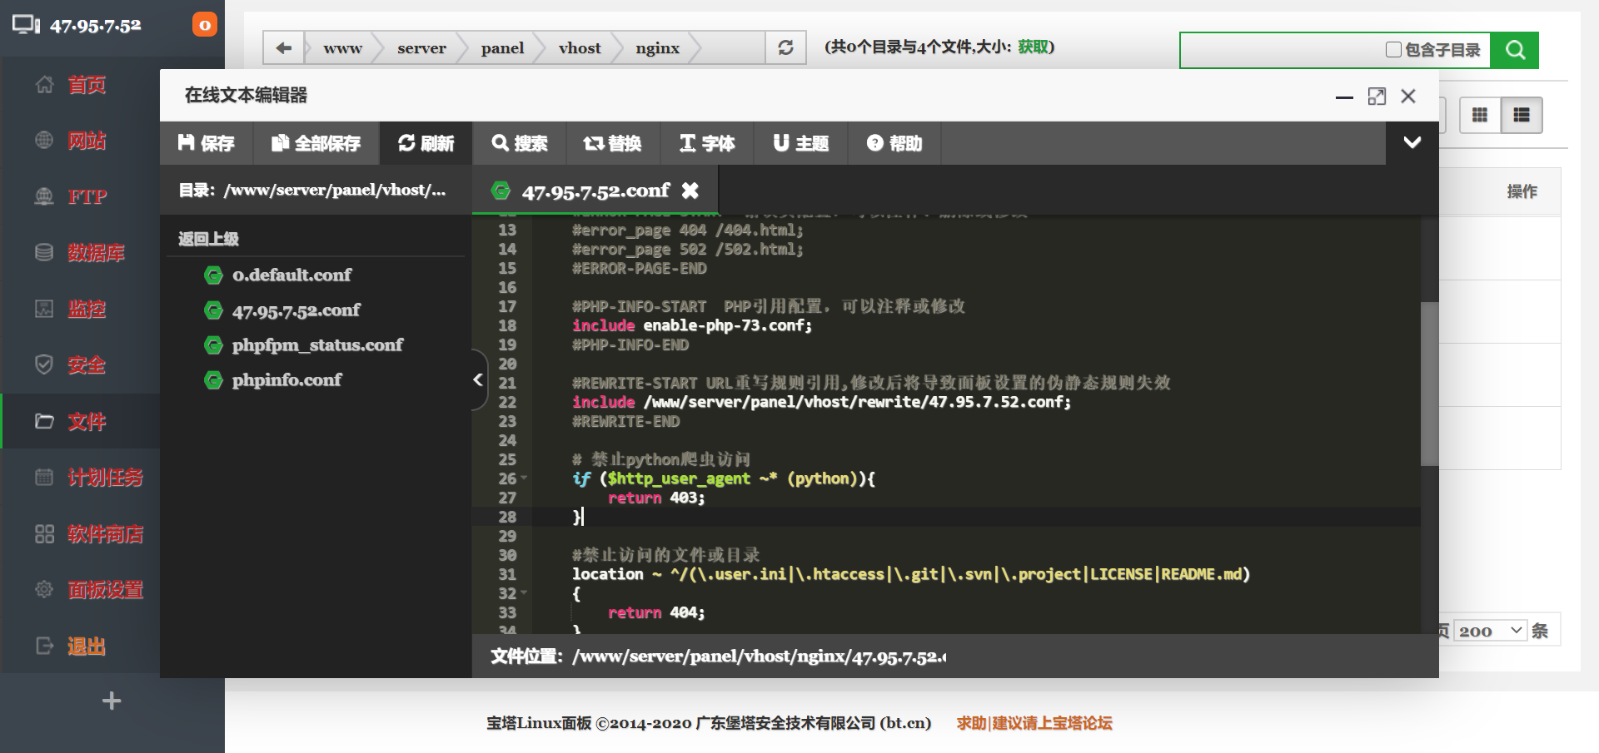This screenshot has width=1599, height=753.
Task: Click 刷新 refresh in editor toolbar
Action: coord(426,143)
